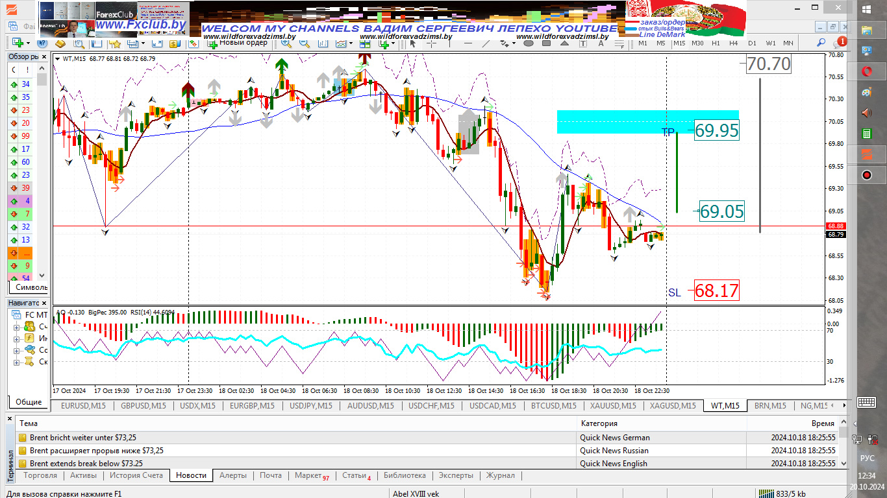887x498 pixels.
Task: Select the Rectangle drawing tool
Action: coord(547,43)
